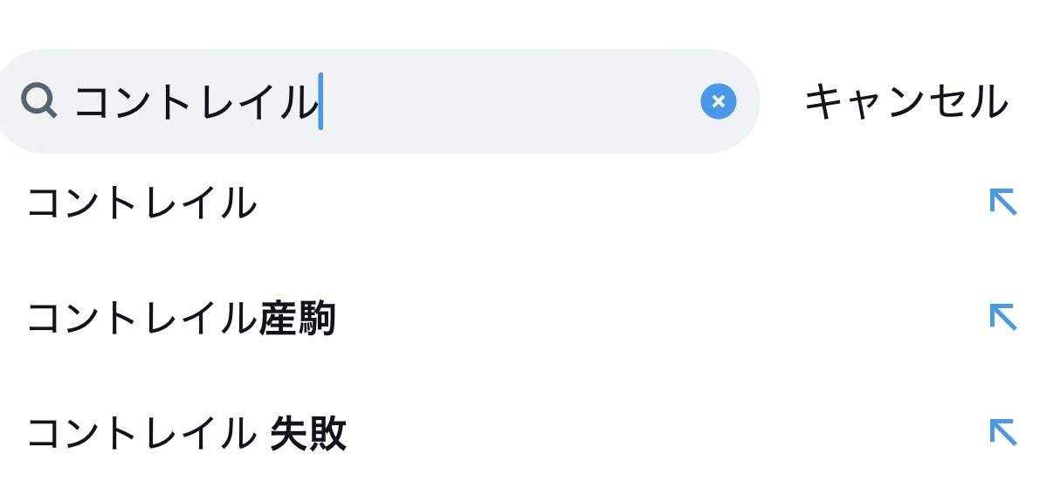Tap the arrow icon beside コントレイル産駒
This screenshot has height=495, width=1053.
coord(1002,317)
